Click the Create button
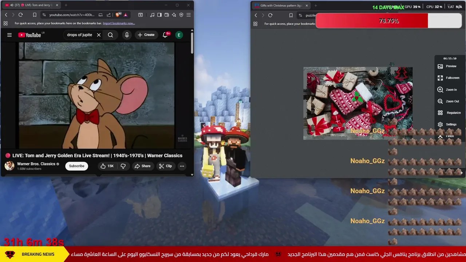The image size is (466, 262). 146,35
